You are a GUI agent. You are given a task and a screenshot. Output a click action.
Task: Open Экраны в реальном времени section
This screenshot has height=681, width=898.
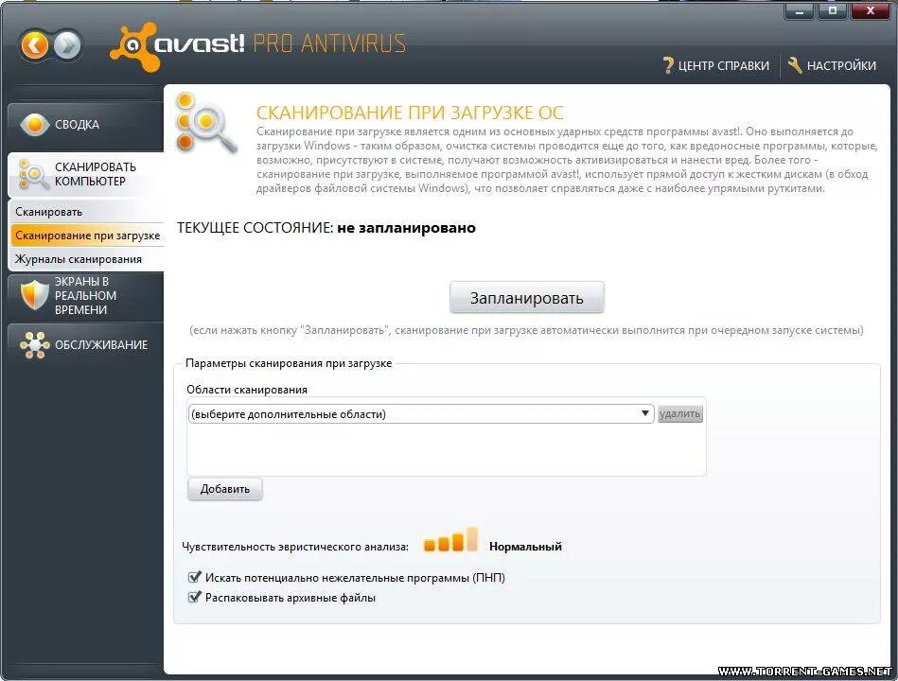coord(86,296)
